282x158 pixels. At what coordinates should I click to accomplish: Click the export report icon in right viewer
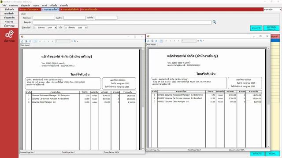click(x=148, y=41)
